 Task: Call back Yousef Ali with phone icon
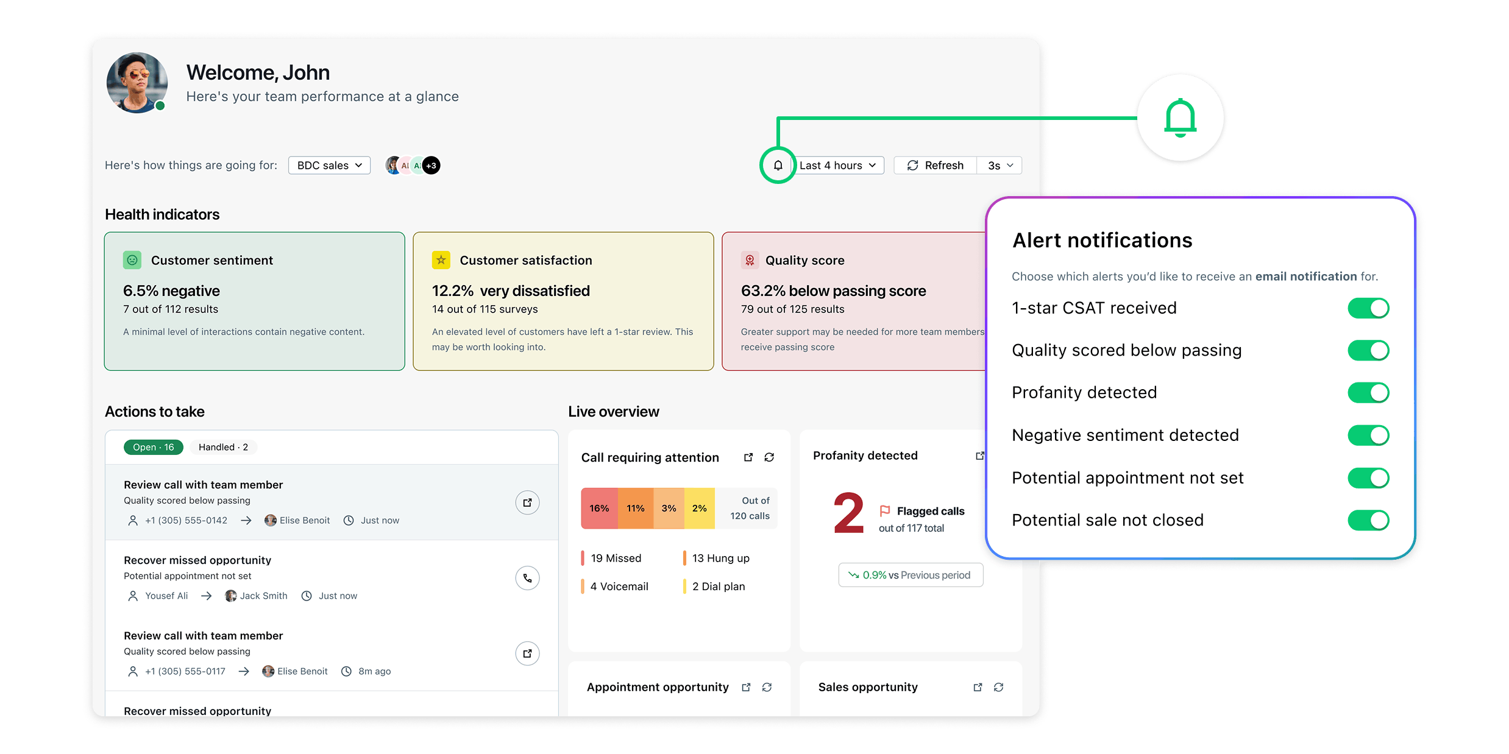pyautogui.click(x=527, y=578)
